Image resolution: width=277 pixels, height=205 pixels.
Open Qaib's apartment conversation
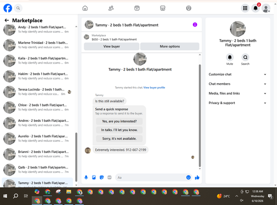coord(38,170)
